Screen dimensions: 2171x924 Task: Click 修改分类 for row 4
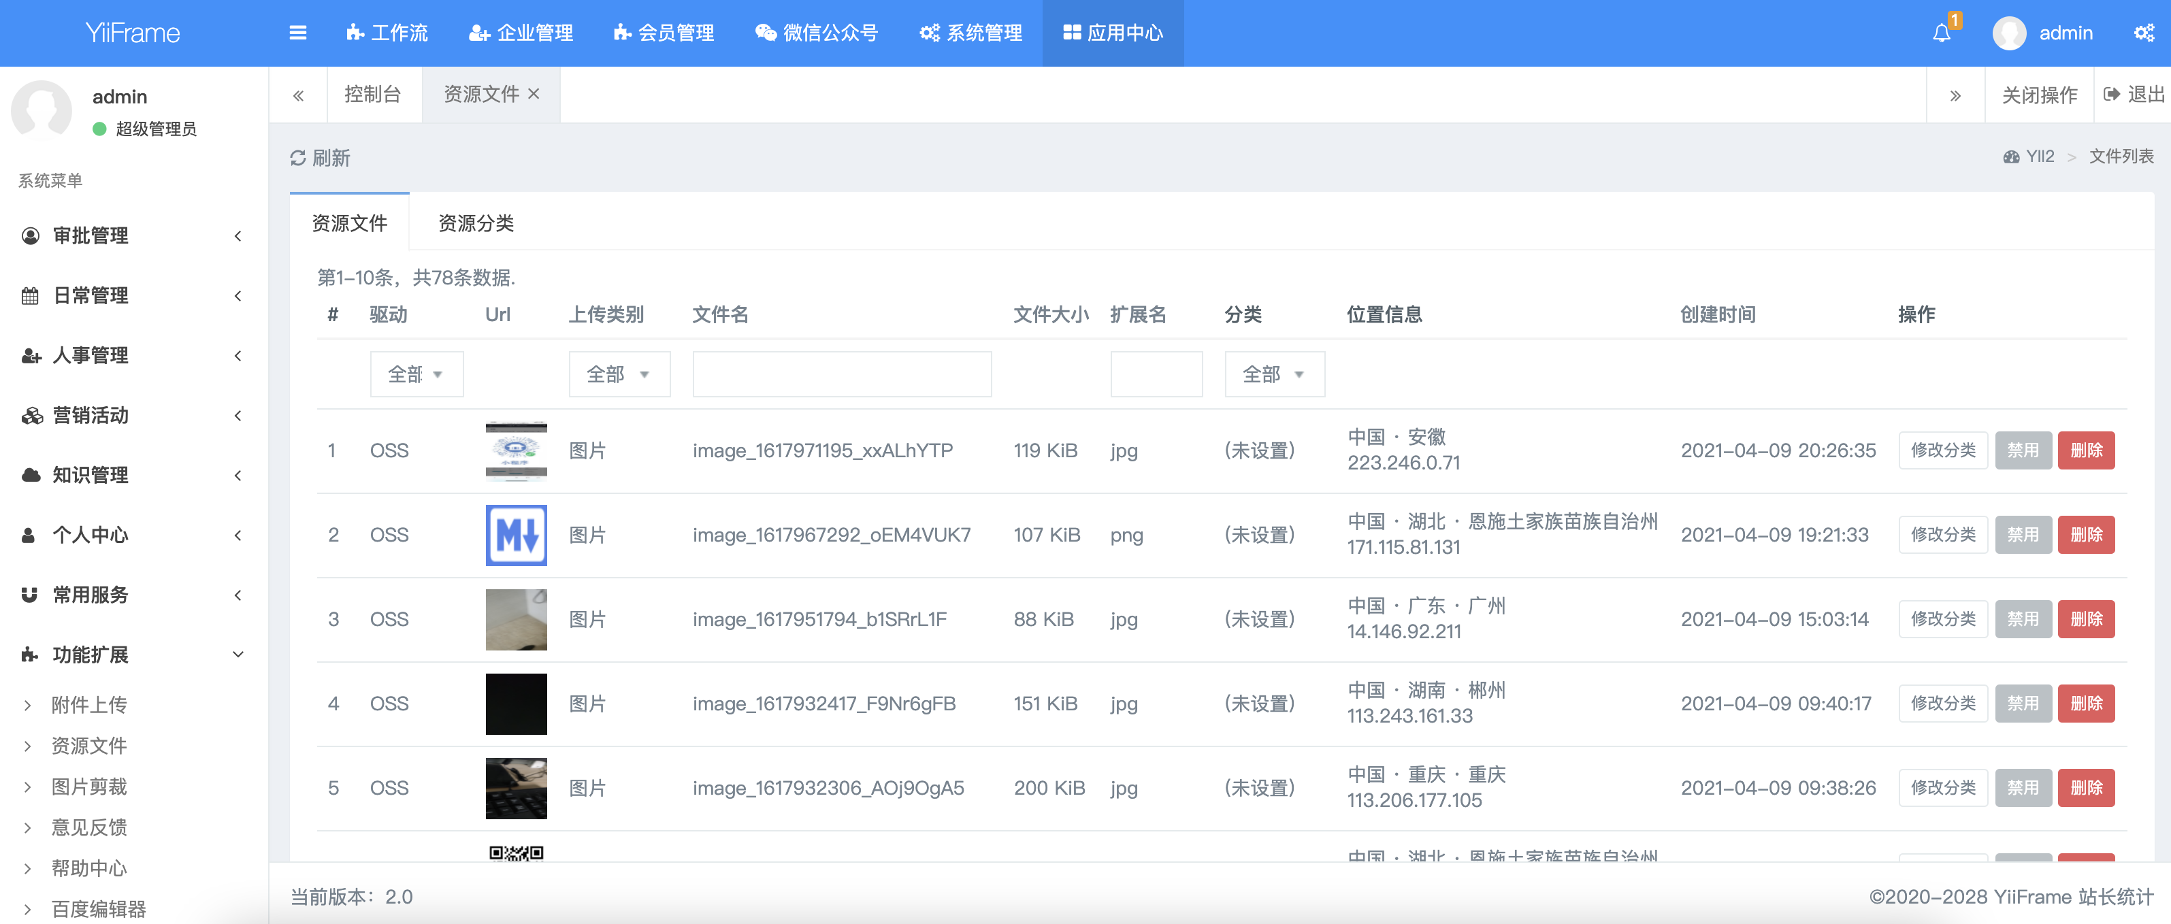click(x=1942, y=704)
